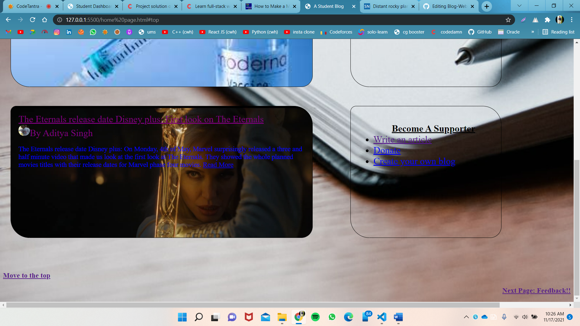
Task: Expand the hidden bookmarks chevron
Action: (533, 32)
